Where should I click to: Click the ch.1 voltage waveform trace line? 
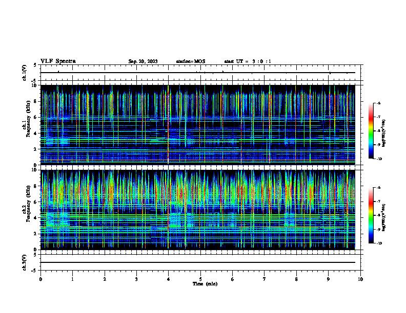pyautogui.click(x=198, y=73)
